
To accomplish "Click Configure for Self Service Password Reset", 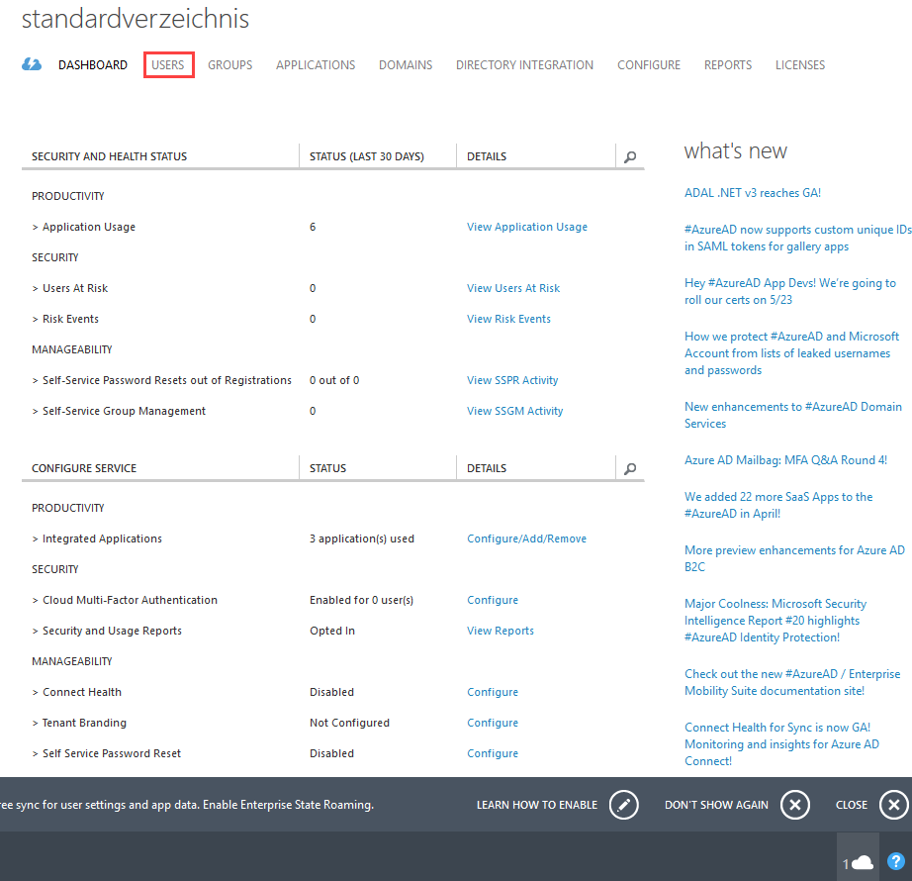I will (x=493, y=753).
